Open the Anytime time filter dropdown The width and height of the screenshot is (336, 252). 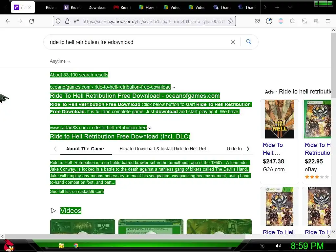click(x=60, y=61)
